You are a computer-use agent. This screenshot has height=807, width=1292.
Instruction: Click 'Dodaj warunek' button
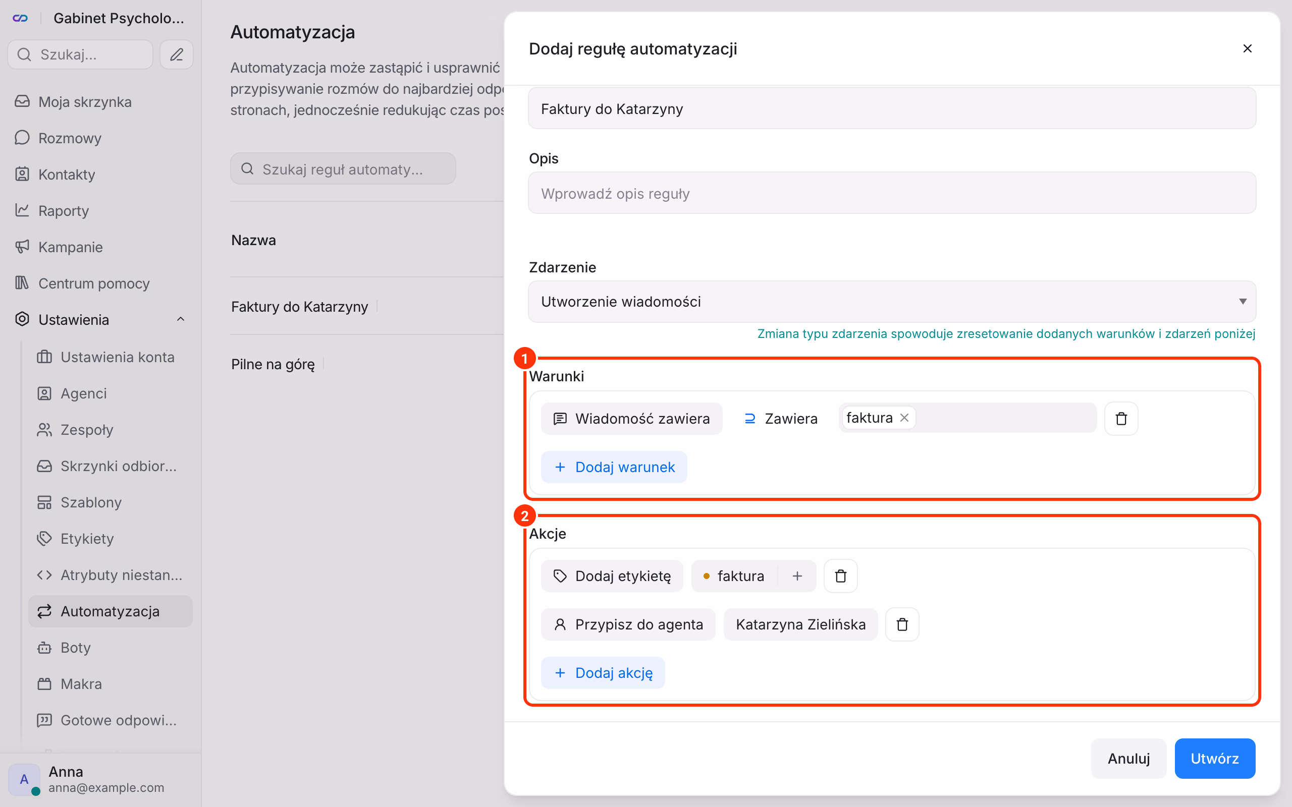pyautogui.click(x=614, y=467)
